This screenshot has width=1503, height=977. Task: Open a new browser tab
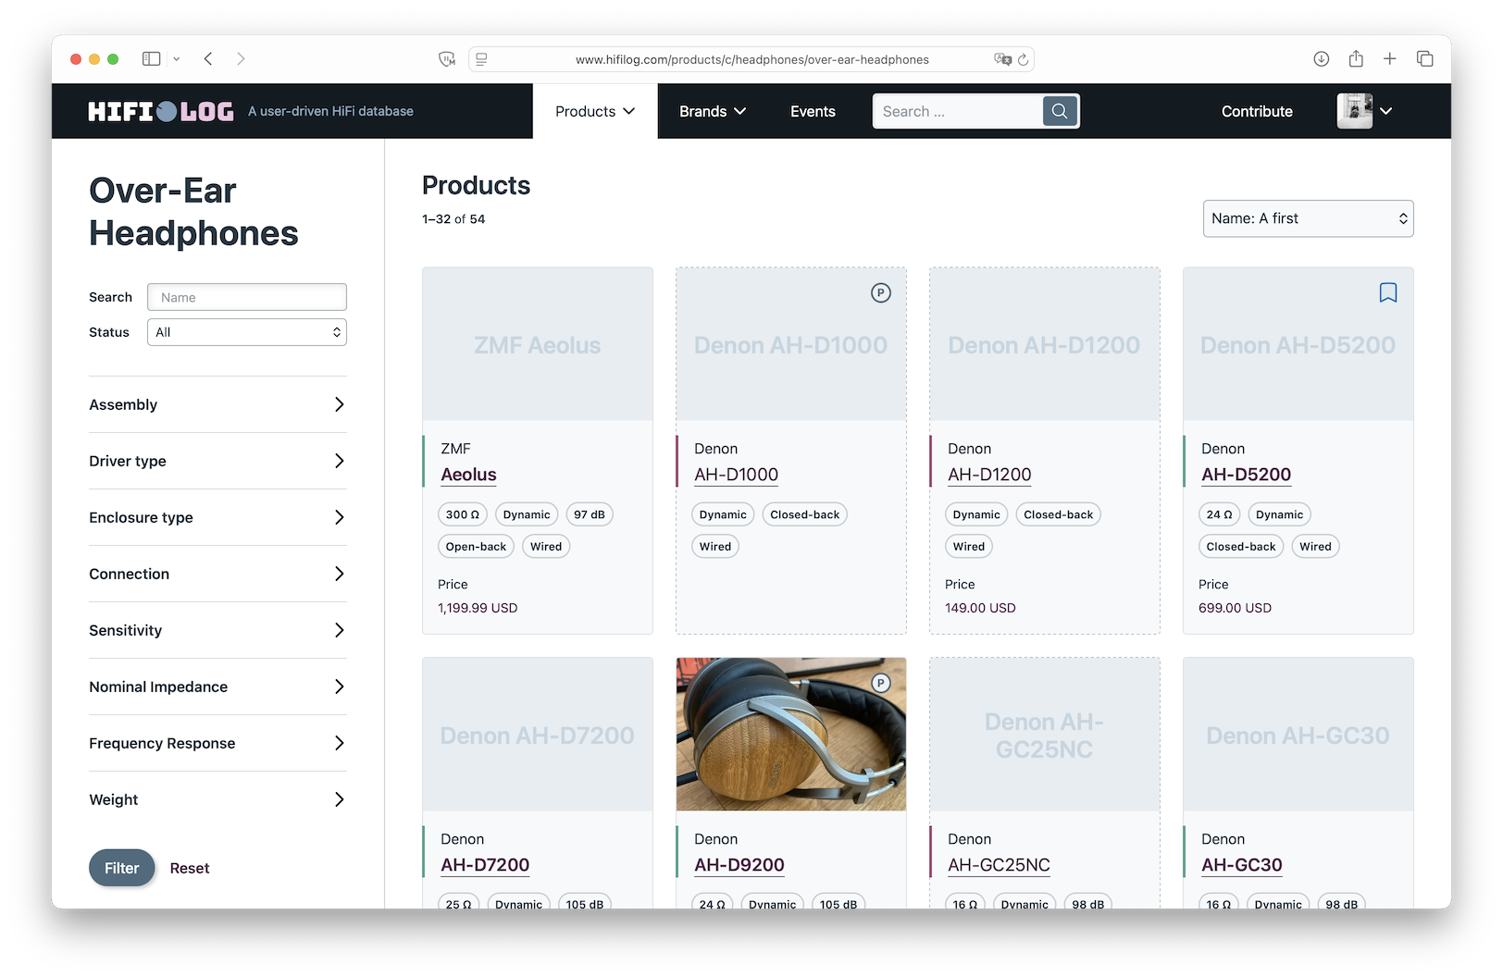point(1390,59)
